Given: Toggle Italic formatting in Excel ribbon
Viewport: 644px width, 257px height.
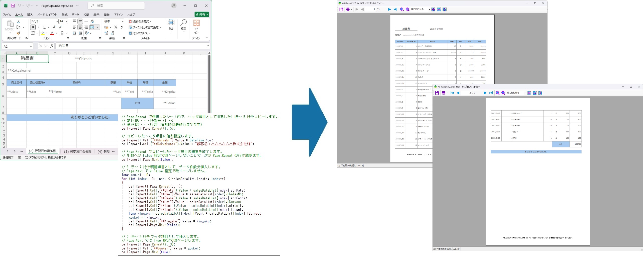Looking at the screenshot, I should (x=39, y=27).
